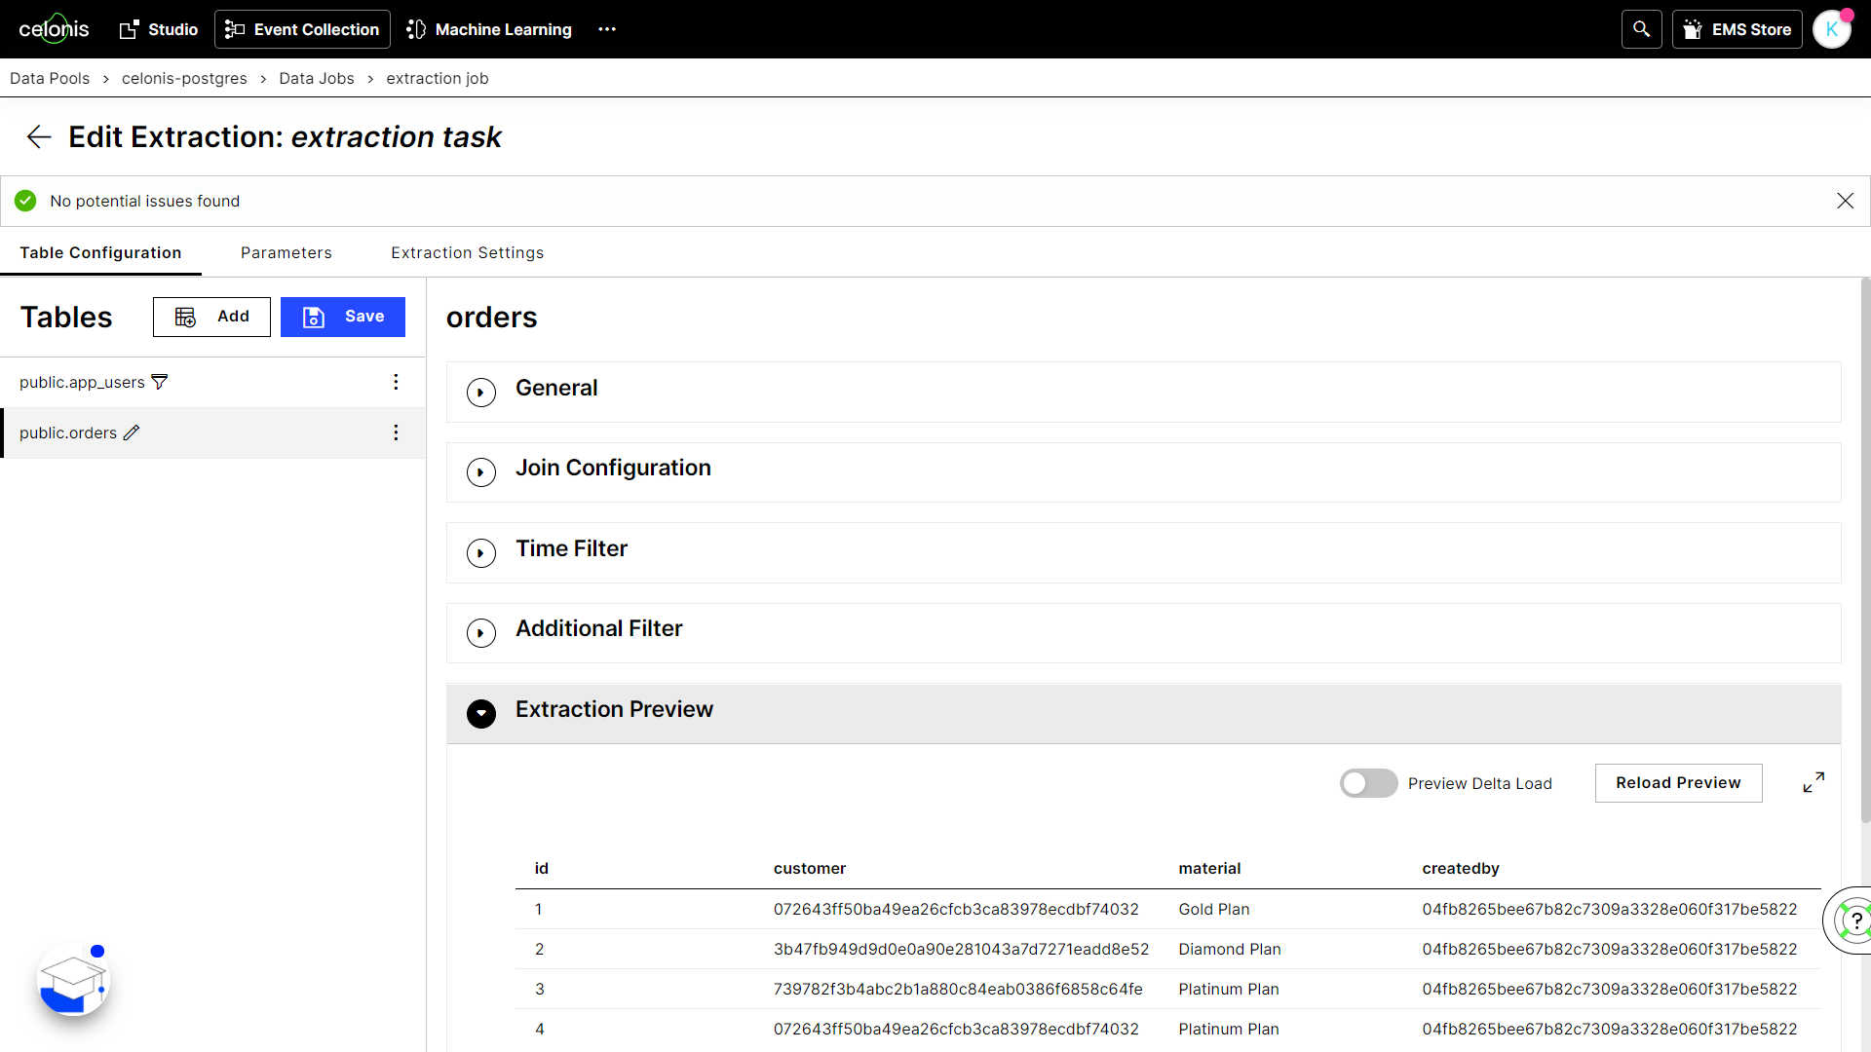Toggle Preview Delta Load switch
Viewport: 1871px width, 1052px height.
pos(1368,783)
